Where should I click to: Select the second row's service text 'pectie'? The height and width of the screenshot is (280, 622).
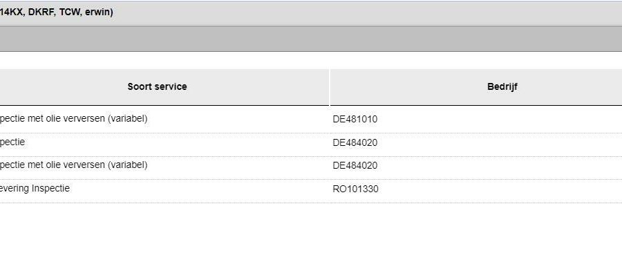coord(12,142)
